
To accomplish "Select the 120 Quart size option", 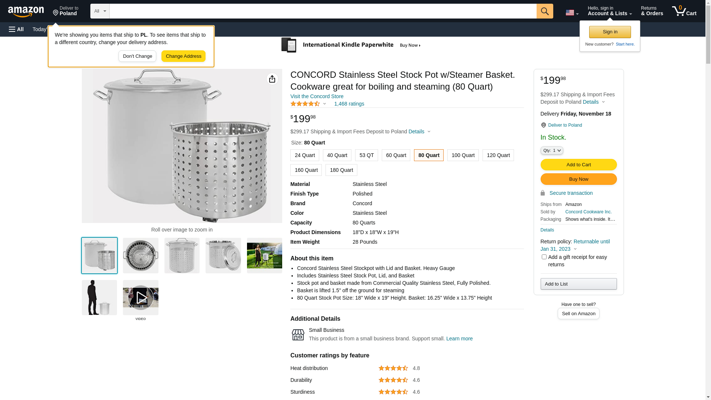I will click(x=498, y=155).
